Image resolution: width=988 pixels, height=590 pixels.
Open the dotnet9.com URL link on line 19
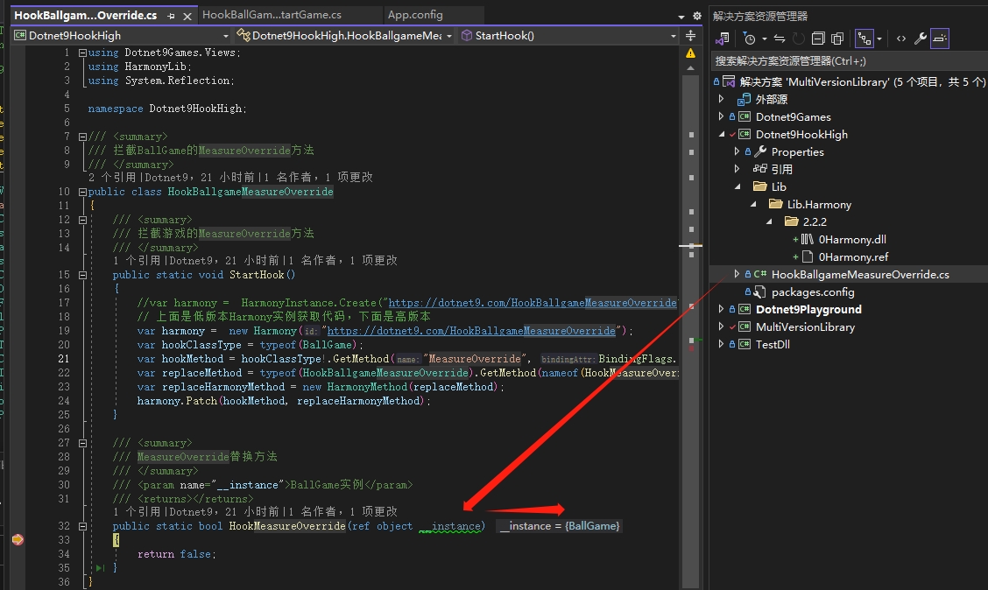click(x=471, y=331)
